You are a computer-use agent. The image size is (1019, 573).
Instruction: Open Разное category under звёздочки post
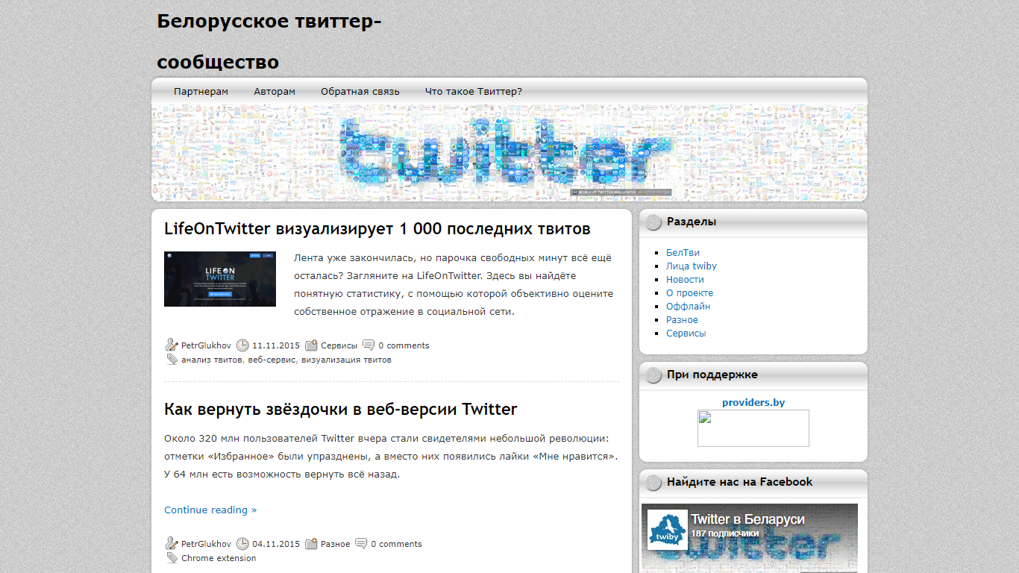335,544
